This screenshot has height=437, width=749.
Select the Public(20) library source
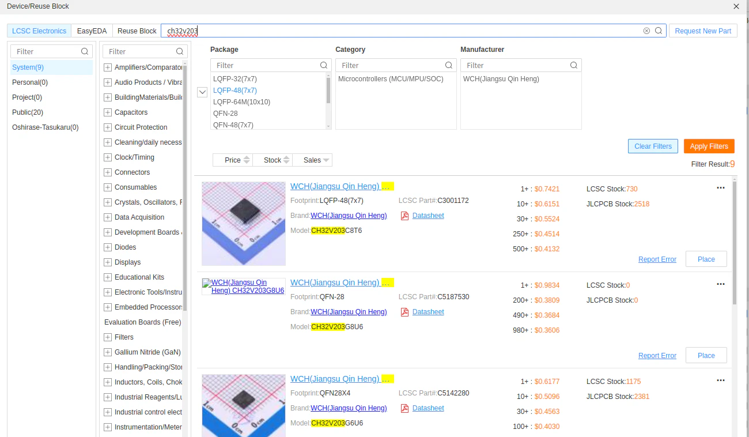[51, 112]
